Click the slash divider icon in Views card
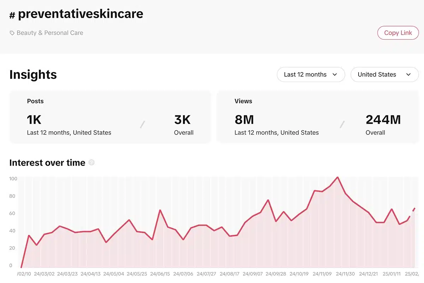424x283 pixels. 342,124
